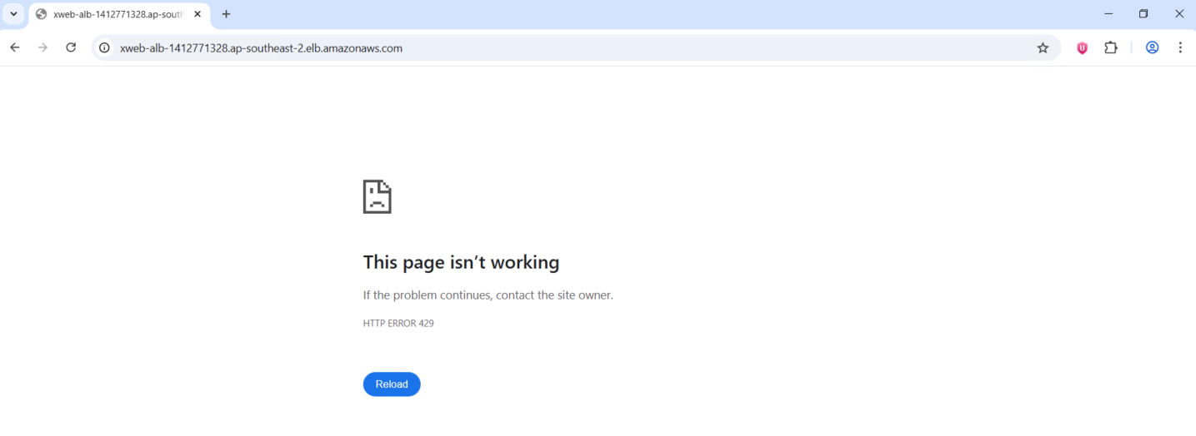Screen dimensions: 1196x436
Task: Minimize the browser window
Action: click(x=1108, y=14)
